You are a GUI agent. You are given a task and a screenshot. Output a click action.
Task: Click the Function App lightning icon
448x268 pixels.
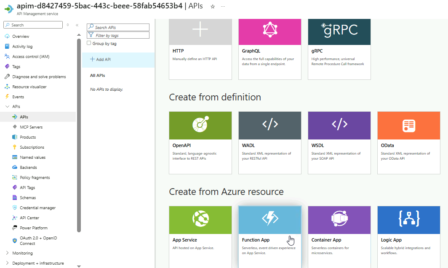270,219
